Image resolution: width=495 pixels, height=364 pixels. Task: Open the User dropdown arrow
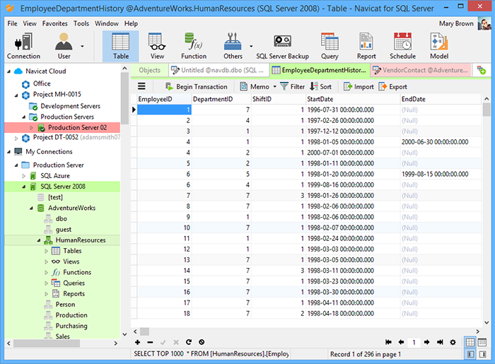click(x=82, y=47)
